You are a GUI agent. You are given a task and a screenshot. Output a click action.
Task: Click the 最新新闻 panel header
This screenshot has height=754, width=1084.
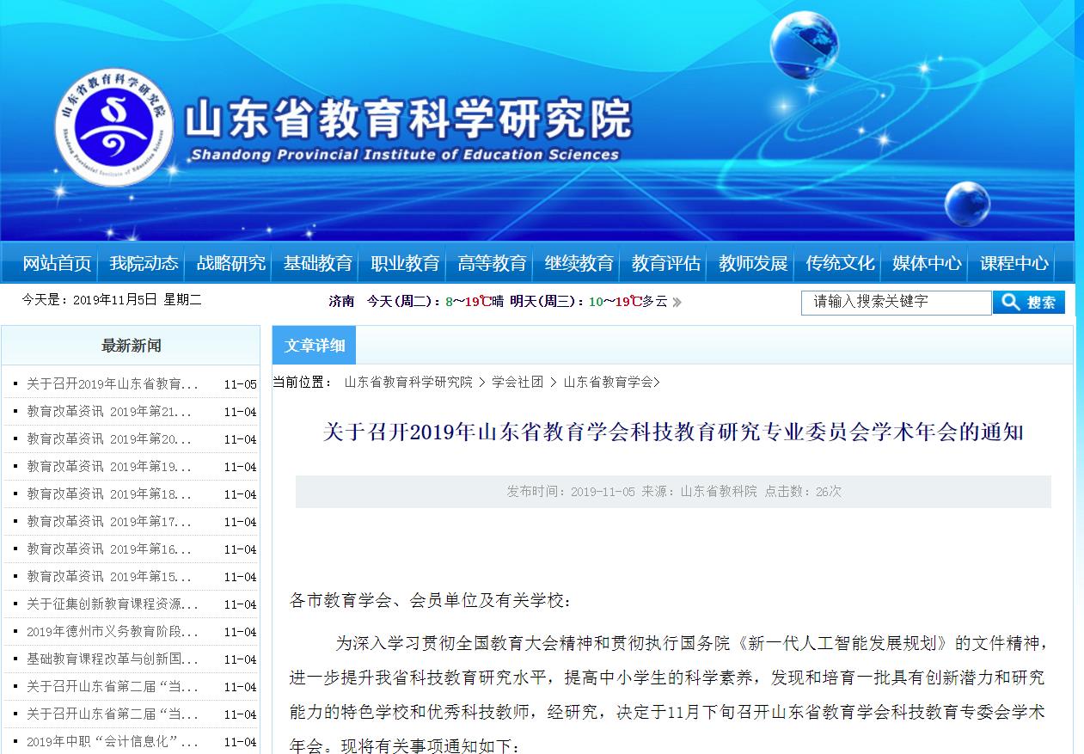[x=131, y=346]
